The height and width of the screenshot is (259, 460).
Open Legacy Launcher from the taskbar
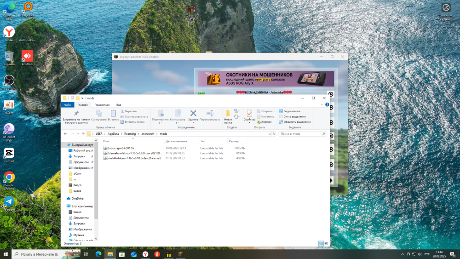click(x=180, y=254)
